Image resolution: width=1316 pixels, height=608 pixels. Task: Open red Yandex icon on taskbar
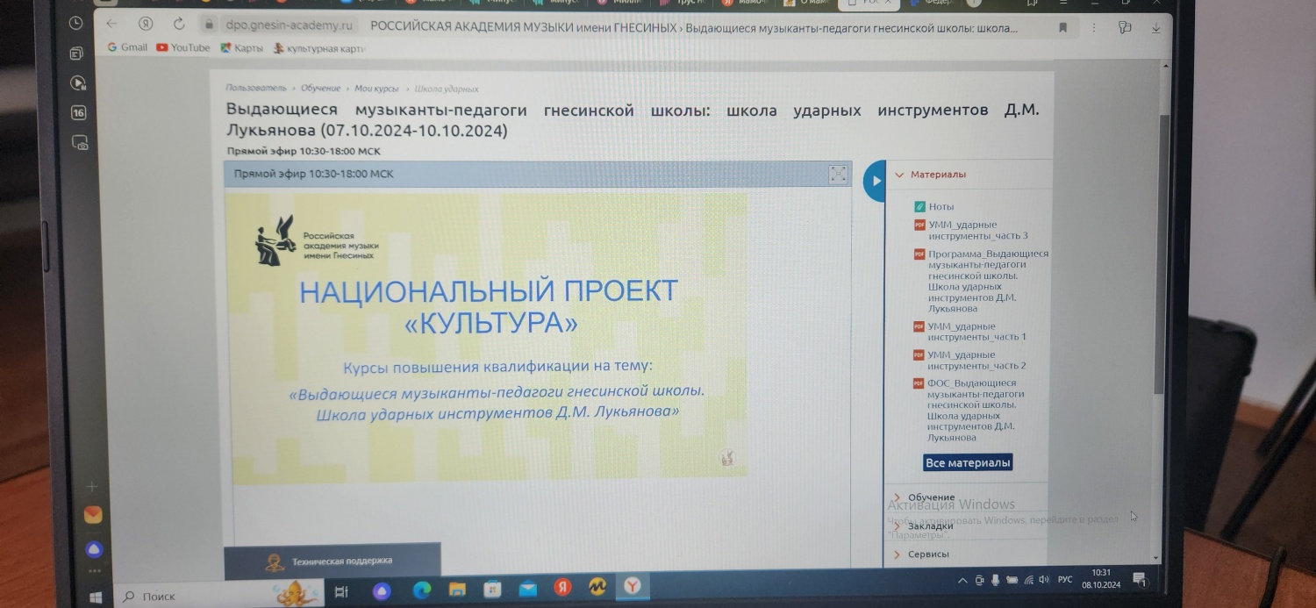(x=562, y=587)
